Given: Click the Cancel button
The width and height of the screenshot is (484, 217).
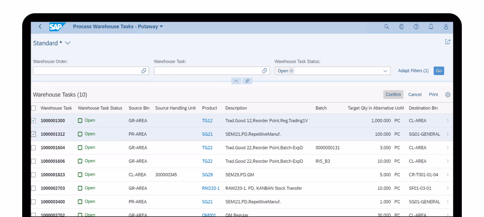Looking at the screenshot, I should [415, 94].
